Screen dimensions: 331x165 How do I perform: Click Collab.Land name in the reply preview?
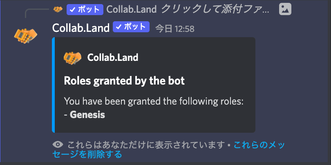point(132,9)
